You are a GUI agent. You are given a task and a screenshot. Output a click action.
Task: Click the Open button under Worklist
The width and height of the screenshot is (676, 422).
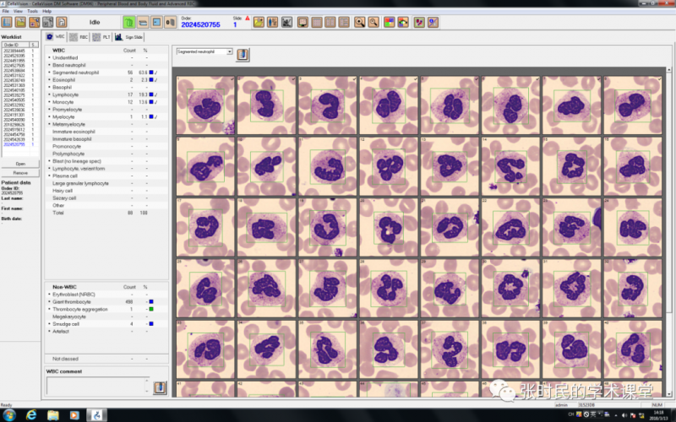[x=20, y=164]
